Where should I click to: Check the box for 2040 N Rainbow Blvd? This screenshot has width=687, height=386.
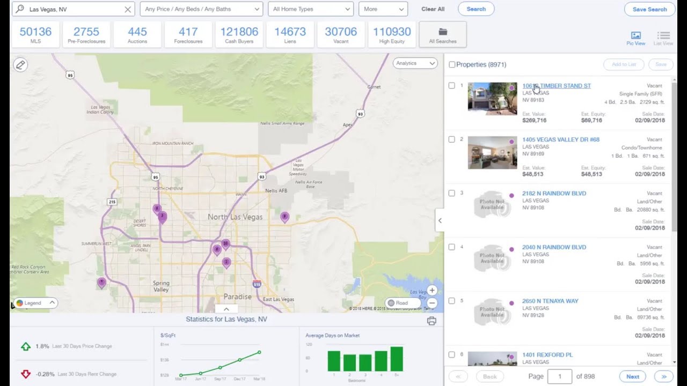[x=452, y=247]
